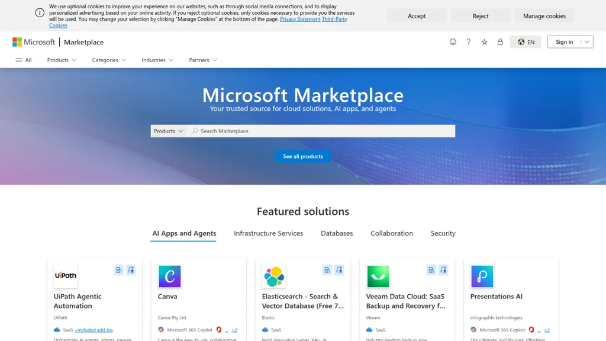This screenshot has height=341, width=606.
Task: Click second badge icon on UiPath card
Action: click(x=131, y=270)
